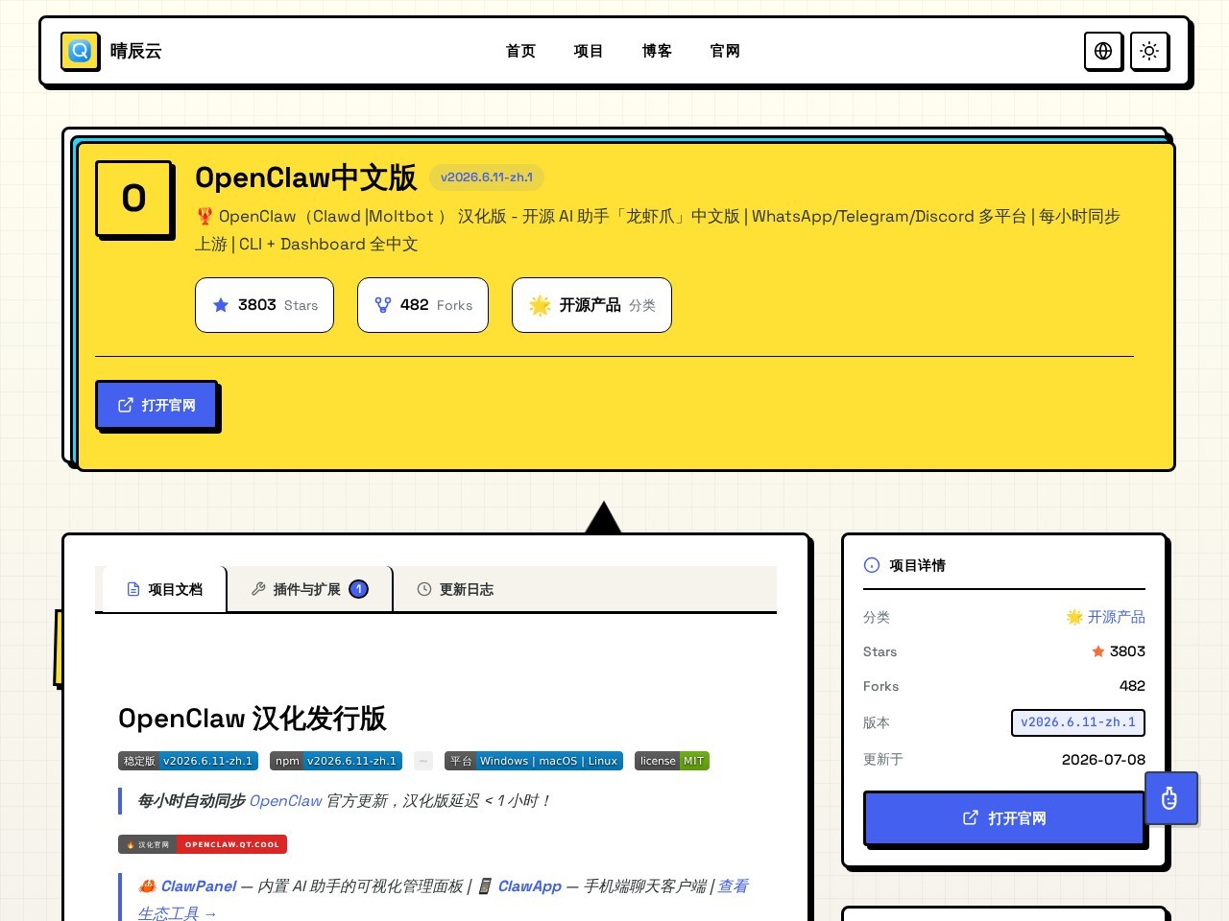Click the large O project avatar
The width and height of the screenshot is (1229, 921).
(x=133, y=199)
